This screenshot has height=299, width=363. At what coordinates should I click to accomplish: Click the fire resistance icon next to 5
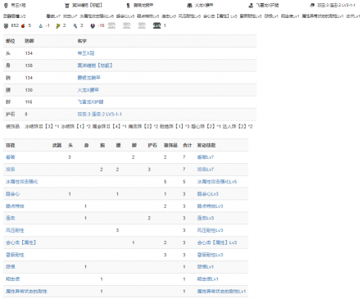[23, 25]
